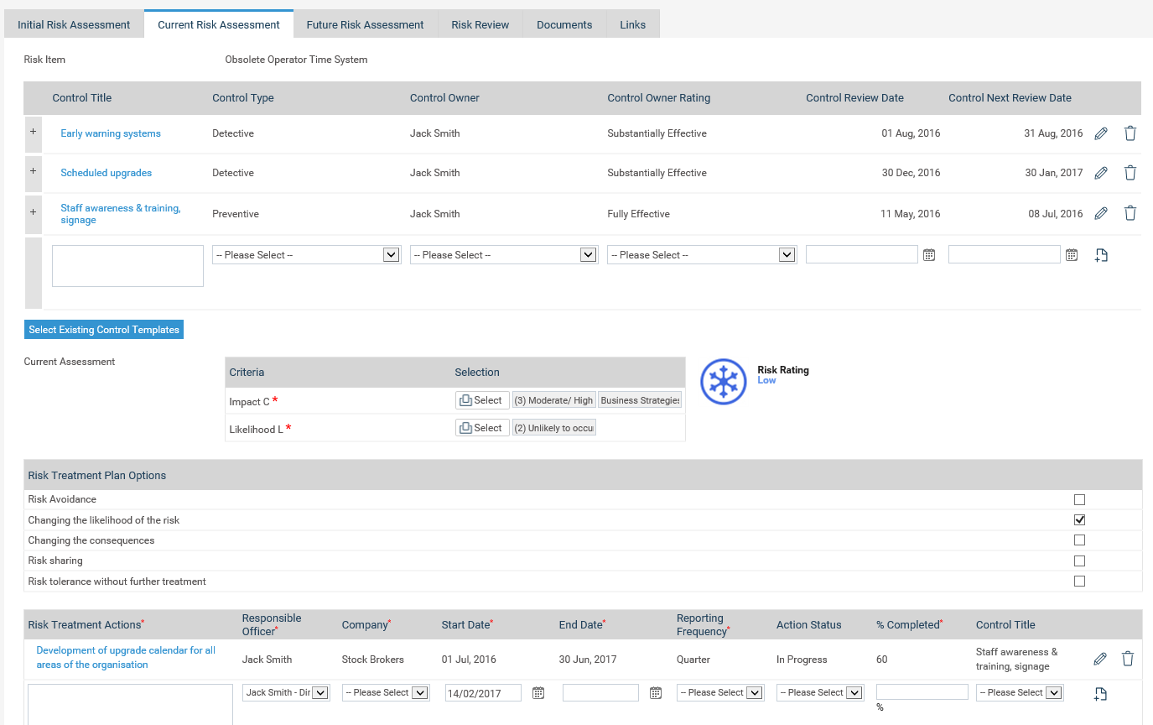Click the new Control Title text box
Image resolution: width=1153 pixels, height=725 pixels.
(127, 266)
